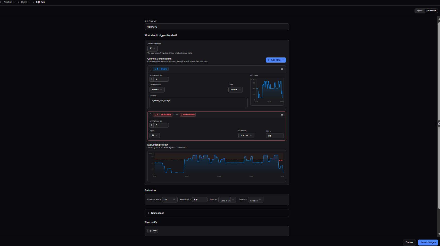Click the page vertical scrollbar thumb

click(439, 115)
